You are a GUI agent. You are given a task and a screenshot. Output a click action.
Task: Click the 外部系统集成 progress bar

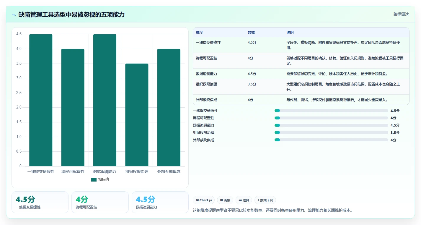coord(331,140)
